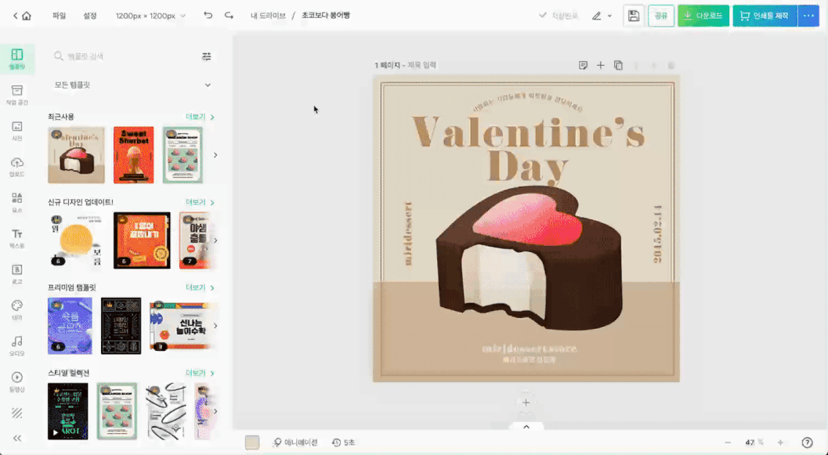Open the template search filter options

click(207, 56)
